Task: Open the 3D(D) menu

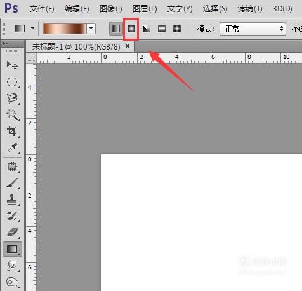Action: [282, 9]
